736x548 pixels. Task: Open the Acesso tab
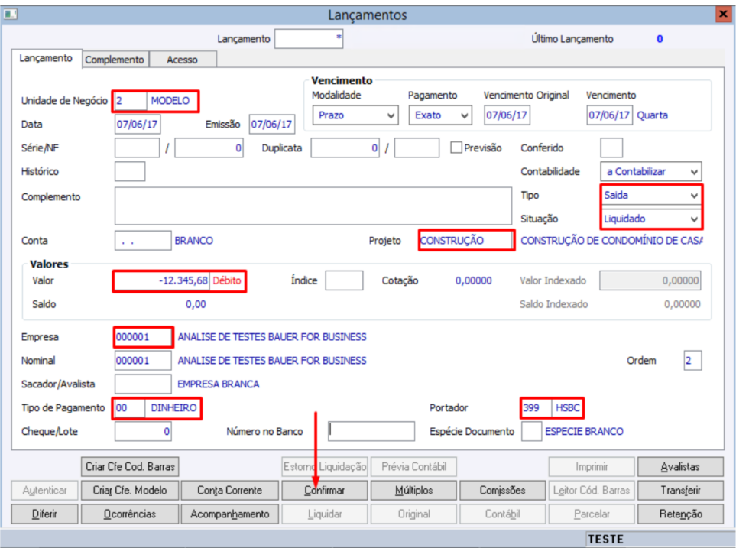click(183, 60)
